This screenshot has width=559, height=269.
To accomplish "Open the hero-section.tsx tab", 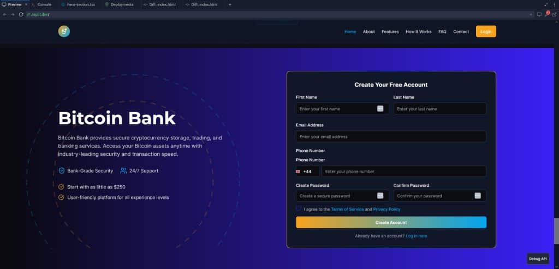I will tap(80, 4).
